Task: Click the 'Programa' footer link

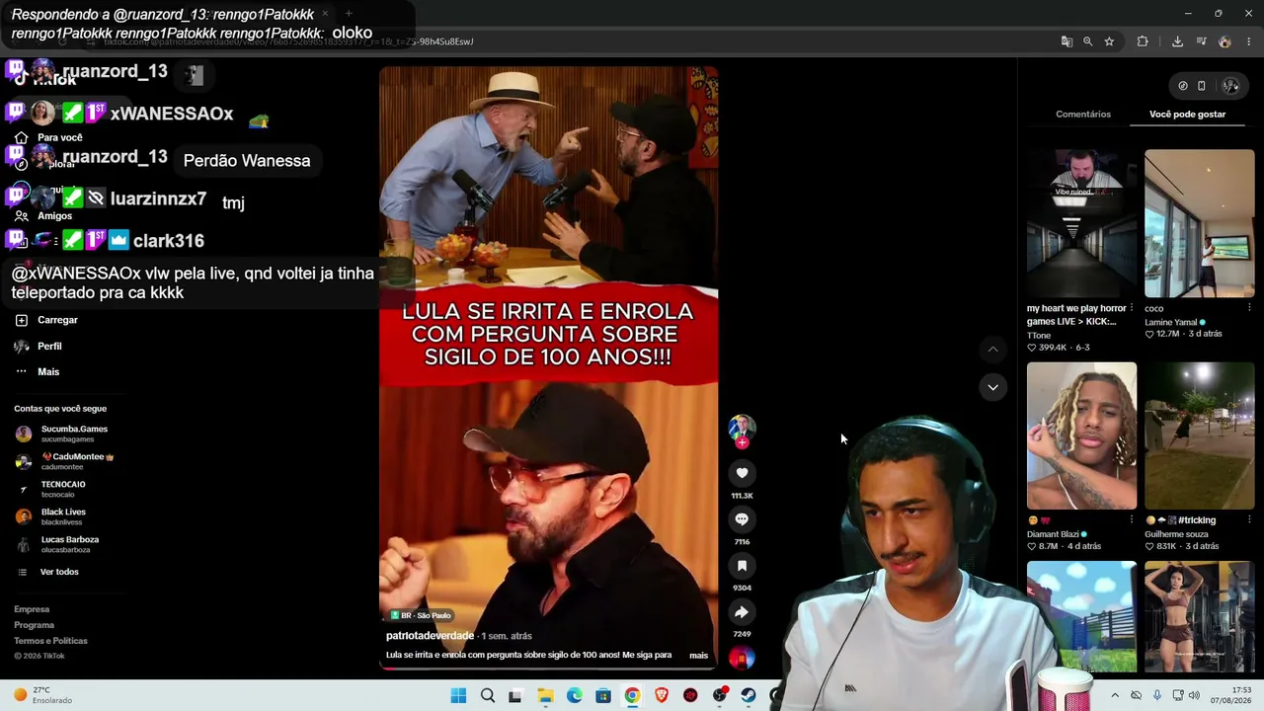Action: point(35,625)
